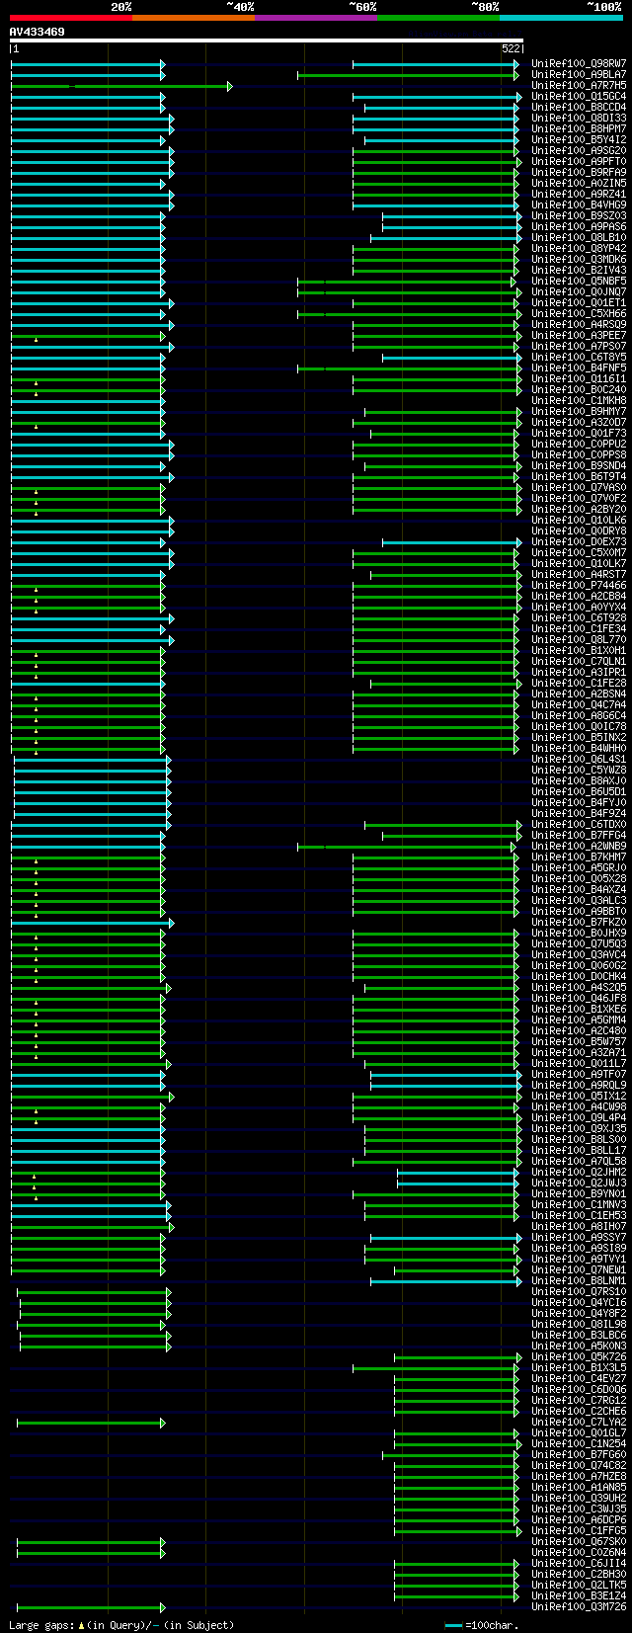Click UniRef100_D0EX73 entry
Viewport: 632px width, 1633px height.
point(579,541)
